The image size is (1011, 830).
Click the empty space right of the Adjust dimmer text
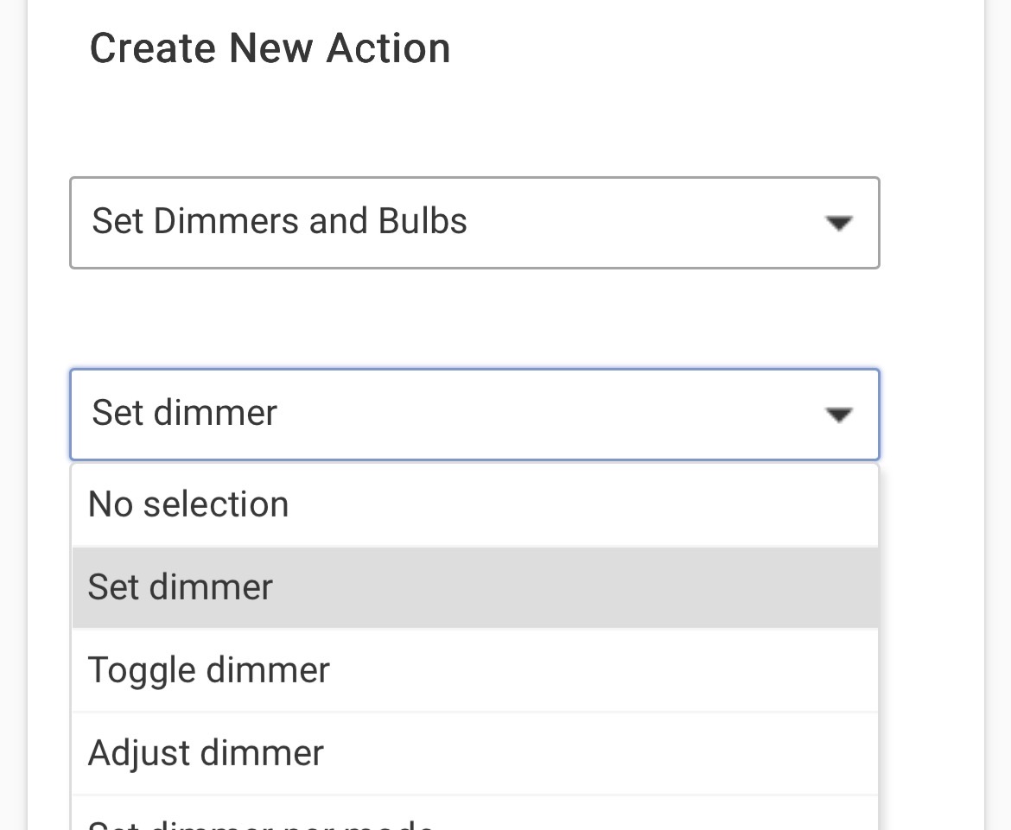point(605,753)
